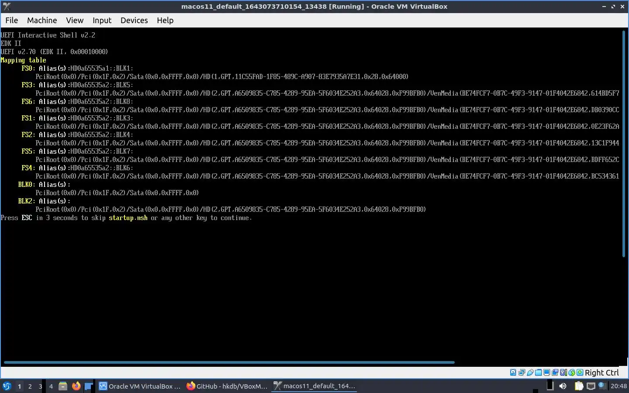629x393 pixels.
Task: Launch Firefox from the quick launch
Action: [76, 386]
